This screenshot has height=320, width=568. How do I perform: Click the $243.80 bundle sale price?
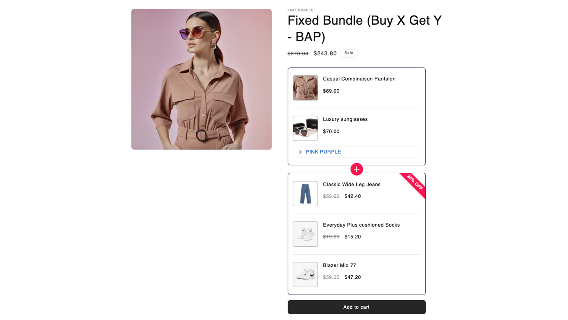(x=325, y=53)
